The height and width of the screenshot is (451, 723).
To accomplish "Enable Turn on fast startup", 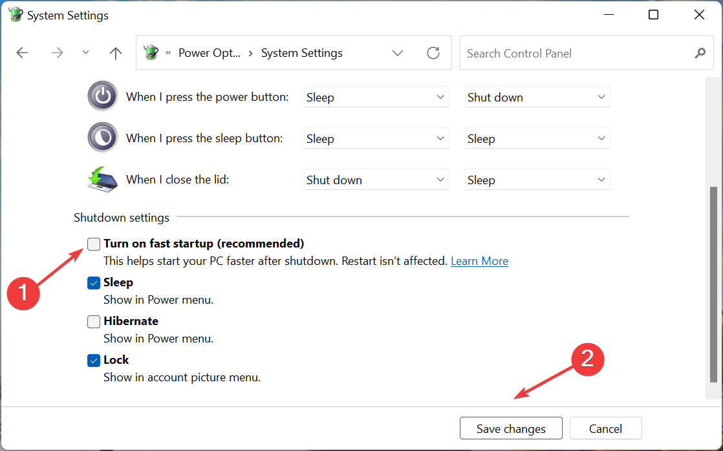I will [93, 244].
